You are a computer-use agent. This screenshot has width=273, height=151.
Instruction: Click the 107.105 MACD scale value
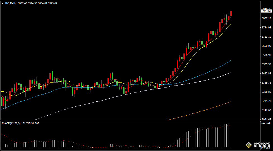click(x=265, y=123)
